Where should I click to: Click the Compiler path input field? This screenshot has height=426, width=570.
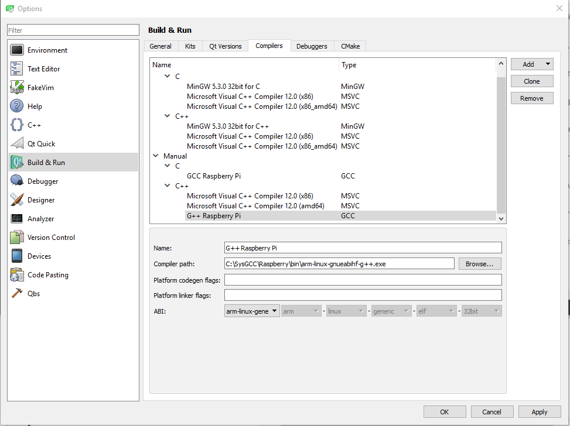tap(340, 264)
